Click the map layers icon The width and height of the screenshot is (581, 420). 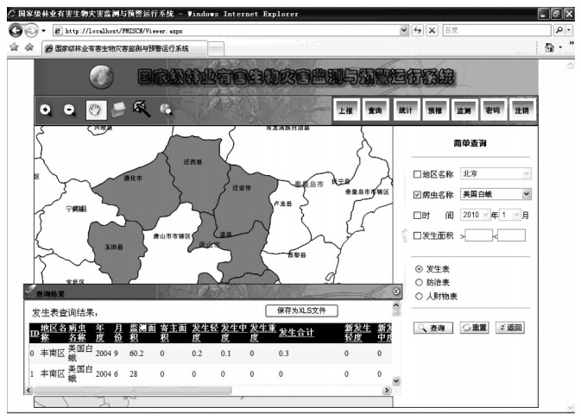pyautogui.click(x=118, y=110)
